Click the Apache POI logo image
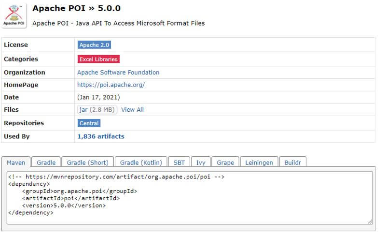 pos(14,15)
